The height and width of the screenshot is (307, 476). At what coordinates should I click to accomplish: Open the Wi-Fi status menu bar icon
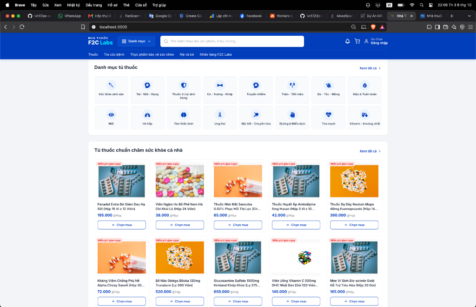tap(412, 5)
